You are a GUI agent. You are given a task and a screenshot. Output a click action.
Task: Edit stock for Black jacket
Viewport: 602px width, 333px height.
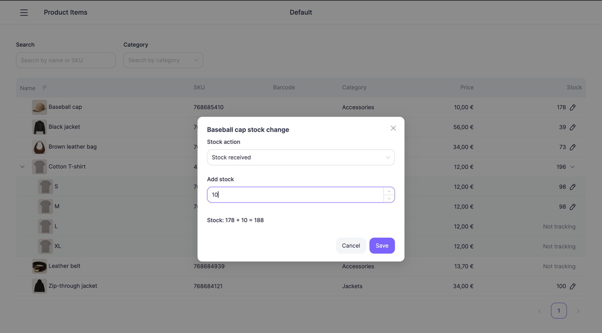pos(573,127)
